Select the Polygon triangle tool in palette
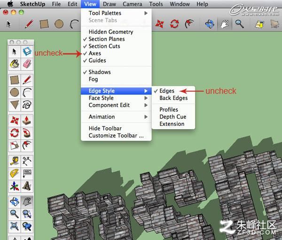The image size is (282, 240). click(x=15, y=105)
